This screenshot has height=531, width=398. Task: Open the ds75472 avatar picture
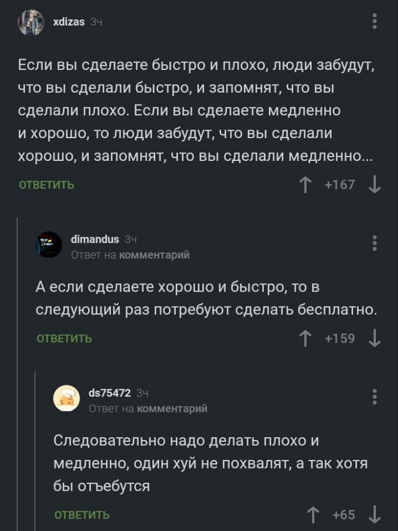(67, 399)
